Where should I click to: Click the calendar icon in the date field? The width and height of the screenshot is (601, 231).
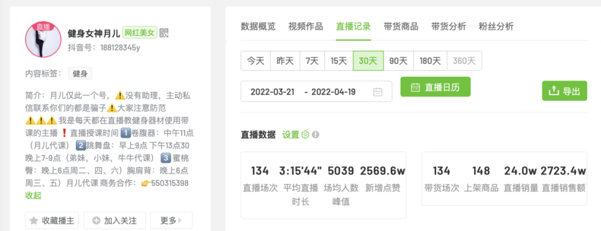tap(378, 92)
